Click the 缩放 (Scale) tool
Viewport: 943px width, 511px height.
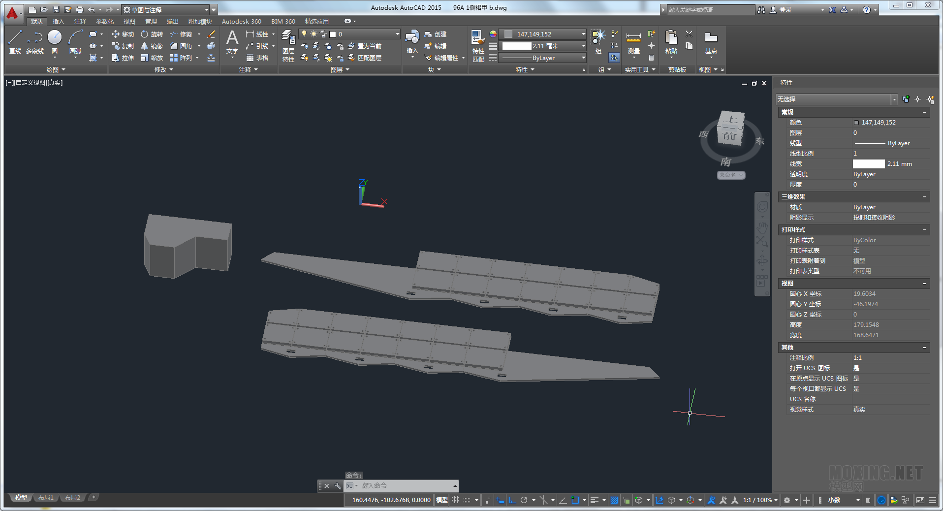[152, 58]
